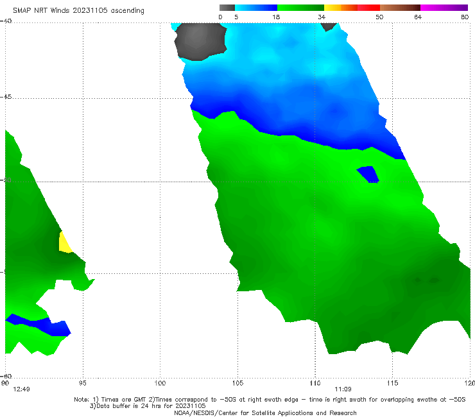Click the color bar label '80'
Image resolution: width=475 pixels, height=417 pixels.
point(465,17)
